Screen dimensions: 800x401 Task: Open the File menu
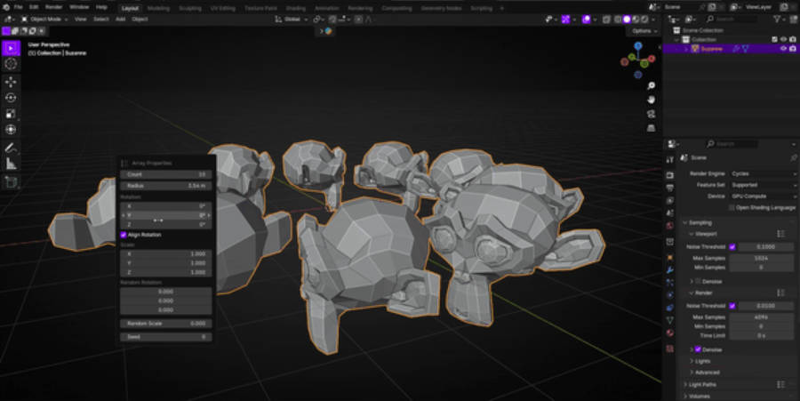[x=19, y=7]
